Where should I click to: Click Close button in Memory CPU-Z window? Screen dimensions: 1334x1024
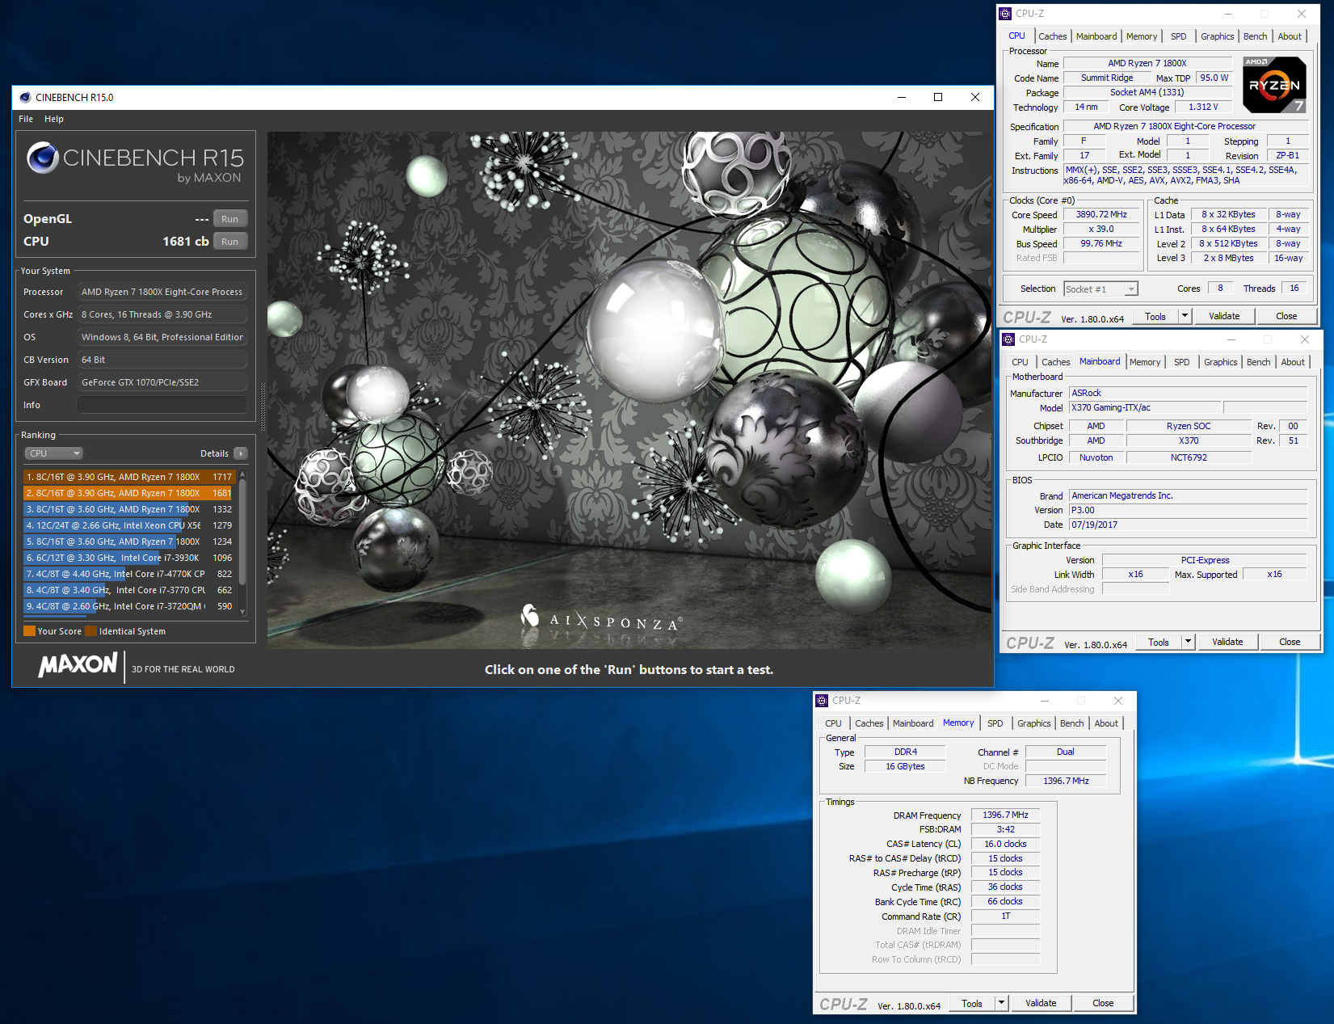tap(1103, 1003)
